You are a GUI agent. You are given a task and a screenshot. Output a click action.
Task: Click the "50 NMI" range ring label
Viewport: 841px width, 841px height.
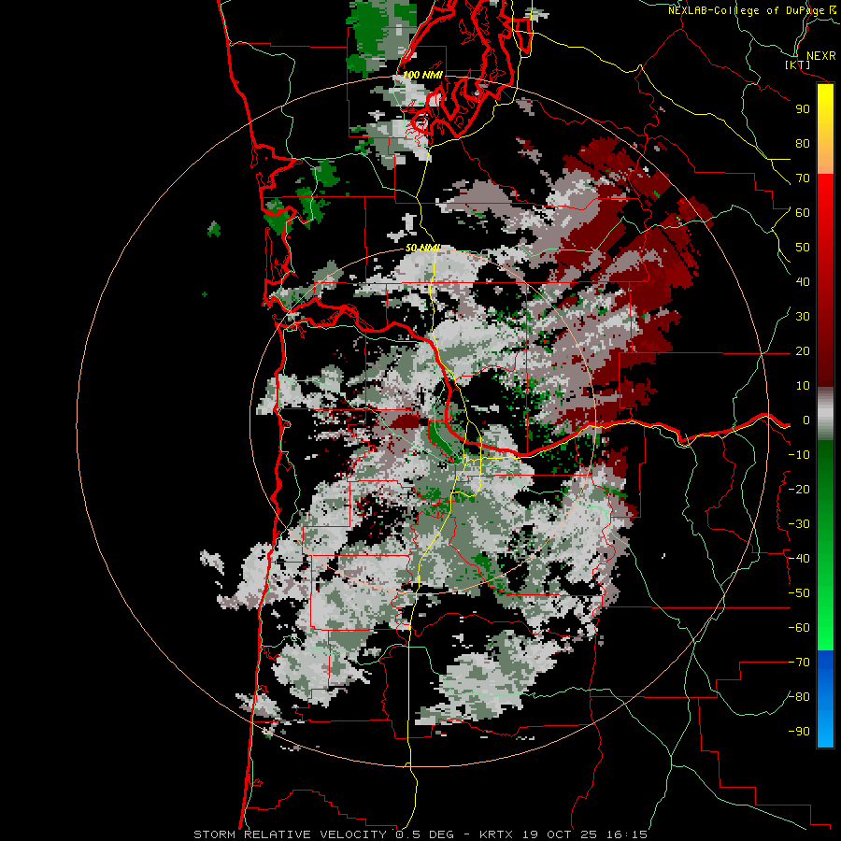click(422, 248)
